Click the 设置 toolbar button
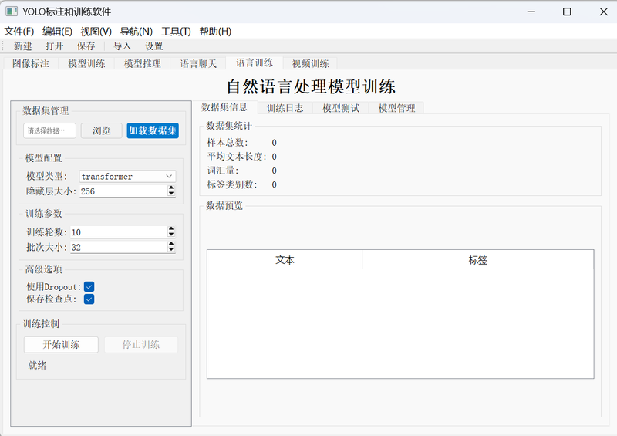 pos(153,46)
